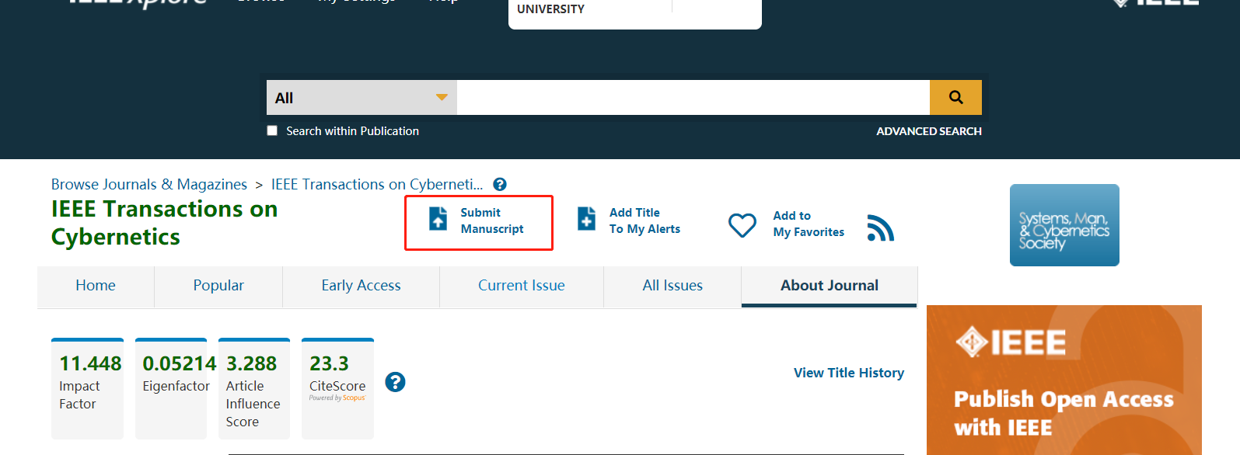
Task: Open the View Title History link
Action: pyautogui.click(x=849, y=373)
